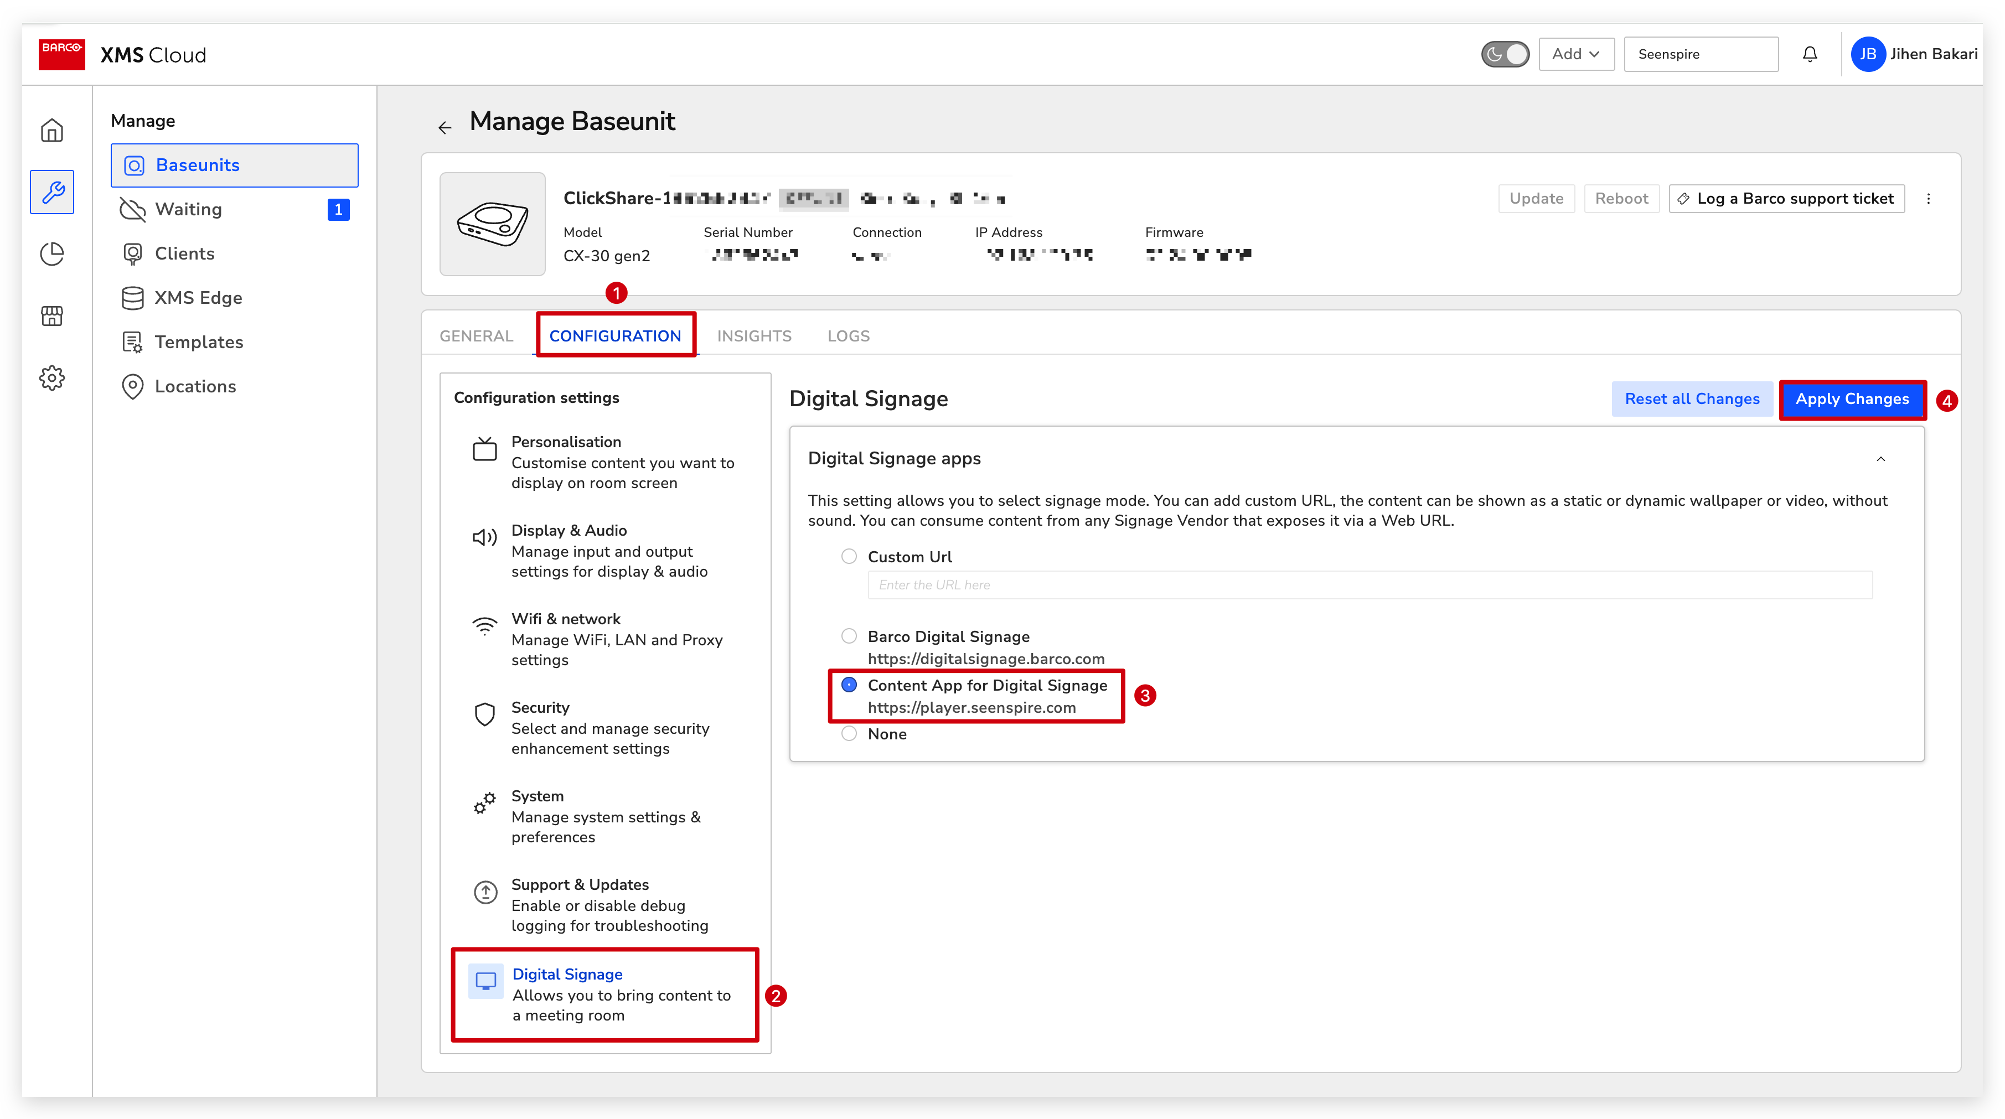Open Templates in the Manage menu

[234, 343]
